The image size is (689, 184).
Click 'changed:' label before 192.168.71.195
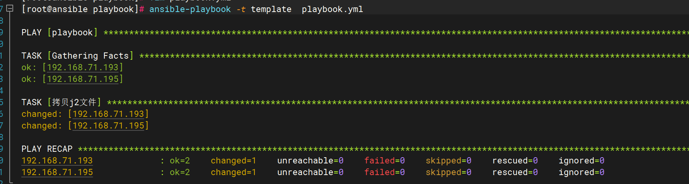pyautogui.click(x=42, y=126)
